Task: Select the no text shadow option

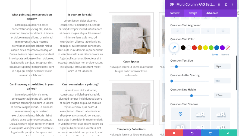Action: (180, 114)
